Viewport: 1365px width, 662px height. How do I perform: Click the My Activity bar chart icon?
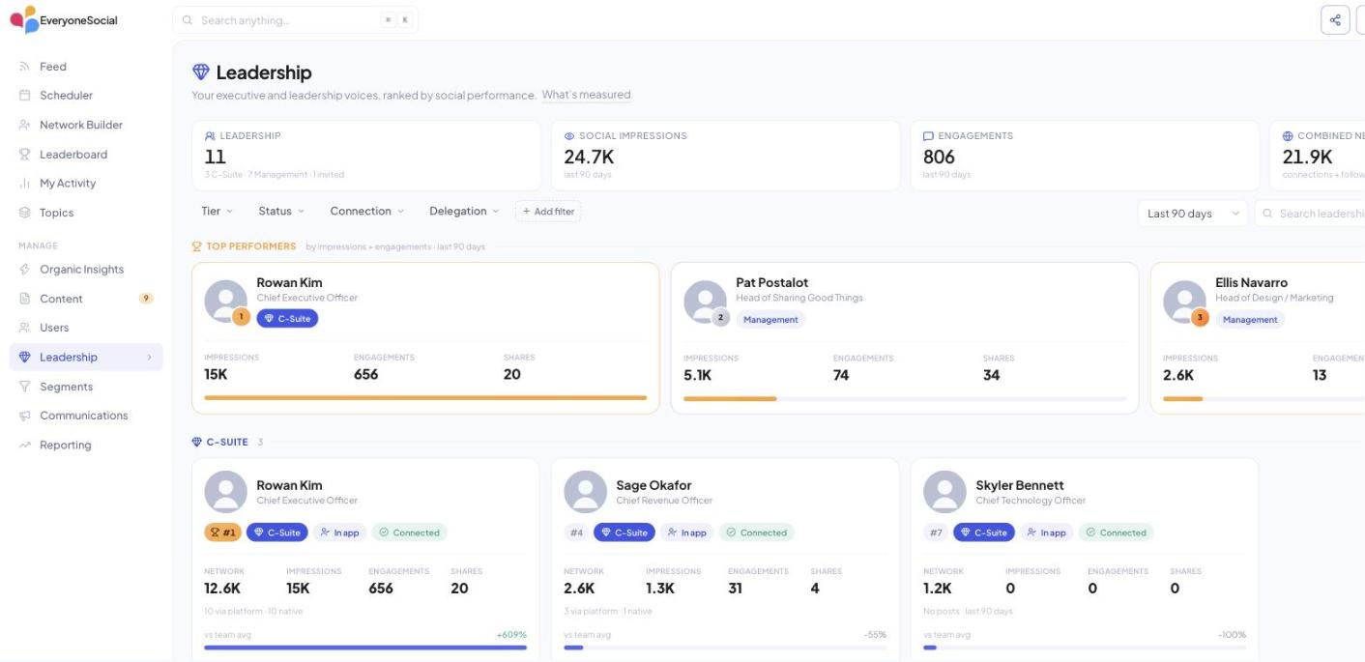tap(25, 183)
